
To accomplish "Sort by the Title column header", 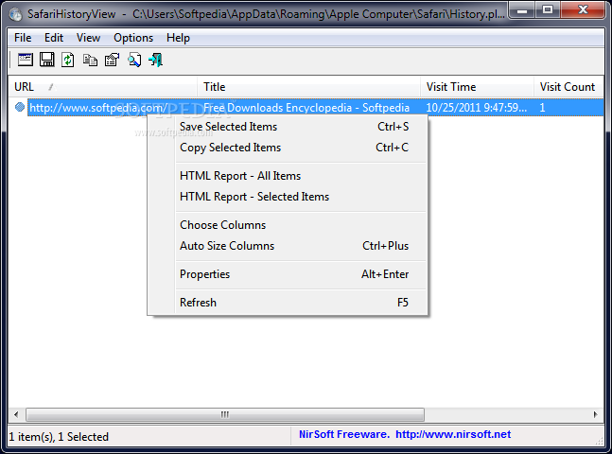I will pyautogui.click(x=308, y=87).
